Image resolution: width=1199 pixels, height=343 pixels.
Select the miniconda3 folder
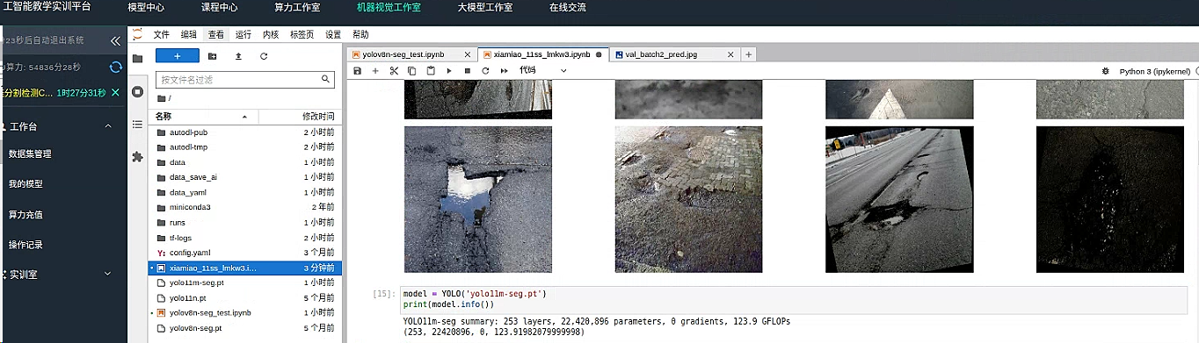coord(245,207)
